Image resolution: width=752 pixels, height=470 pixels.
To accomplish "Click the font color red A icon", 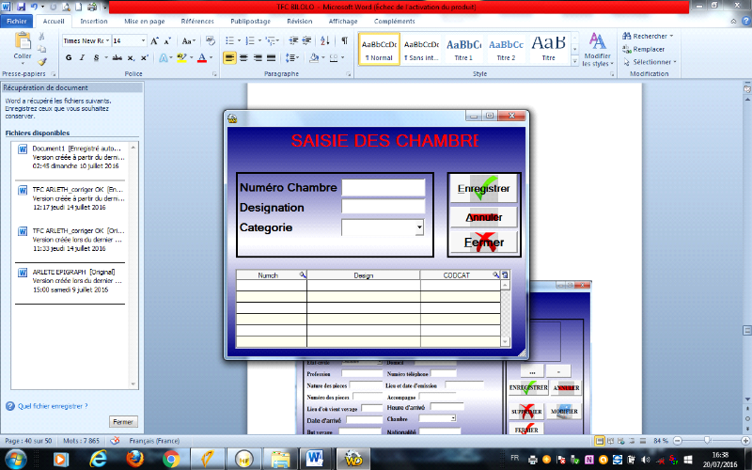I will pyautogui.click(x=202, y=58).
